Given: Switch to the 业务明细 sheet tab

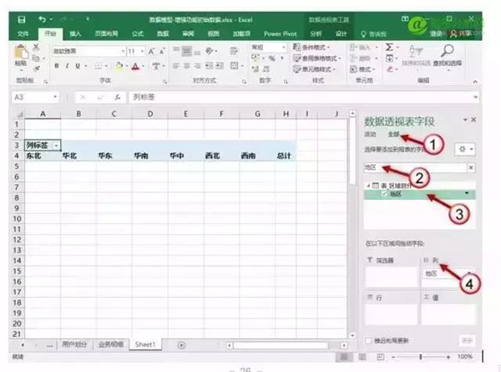Looking at the screenshot, I should 111,344.
